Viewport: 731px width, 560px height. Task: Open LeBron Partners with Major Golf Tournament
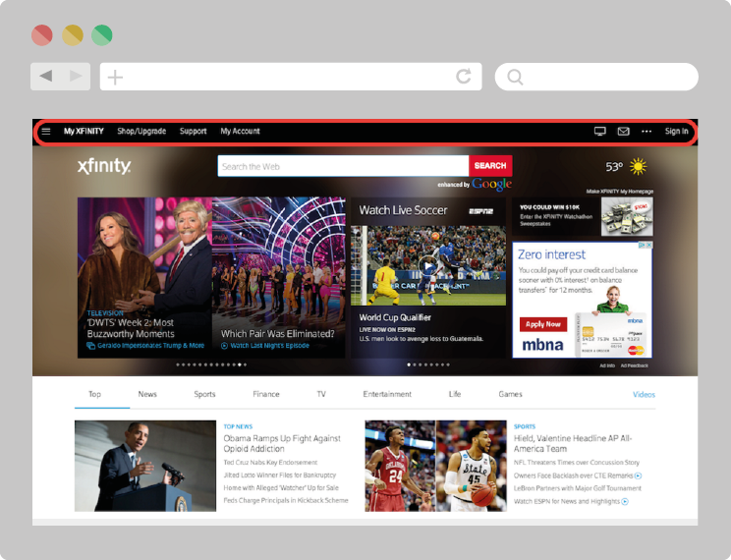pyautogui.click(x=578, y=488)
